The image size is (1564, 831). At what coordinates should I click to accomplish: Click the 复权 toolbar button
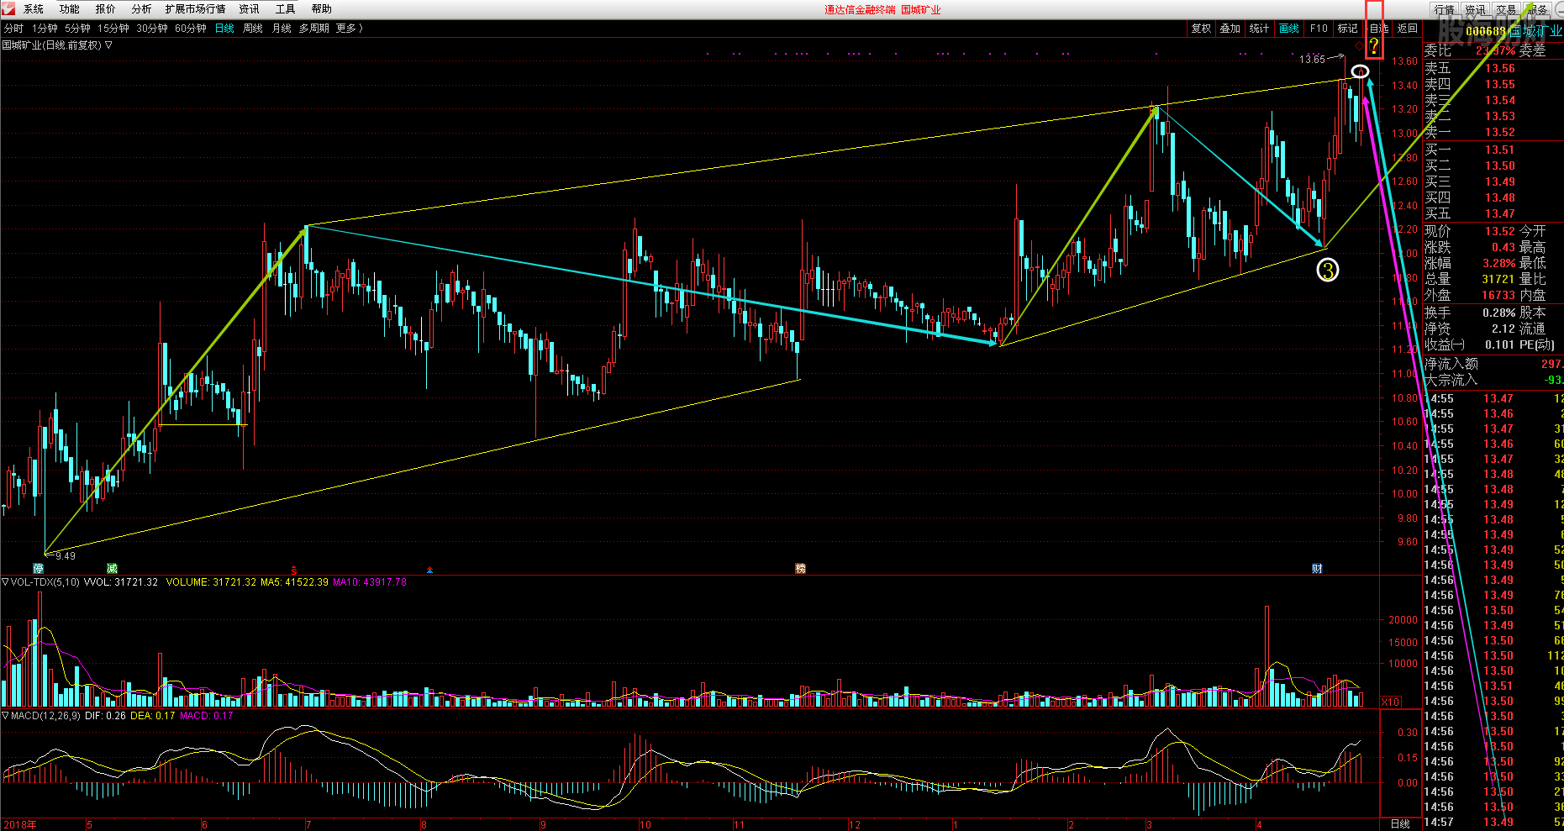1202,29
